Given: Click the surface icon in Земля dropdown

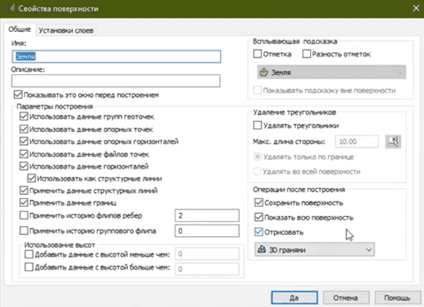Looking at the screenshot, I should pos(263,73).
